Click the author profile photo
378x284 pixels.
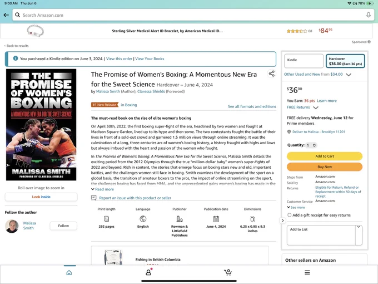coord(12,226)
